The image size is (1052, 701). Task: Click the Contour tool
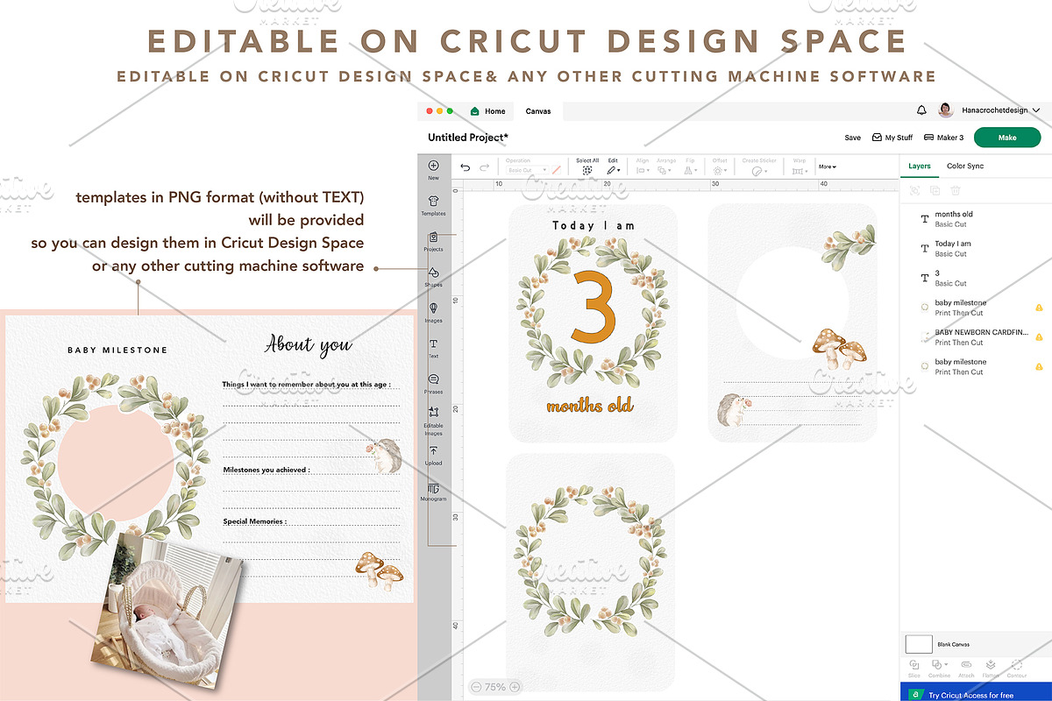coord(1017,669)
